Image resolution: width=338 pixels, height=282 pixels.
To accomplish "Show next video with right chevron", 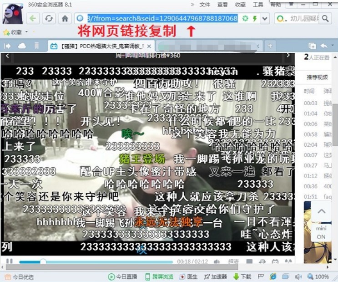I will (x=288, y=56).
